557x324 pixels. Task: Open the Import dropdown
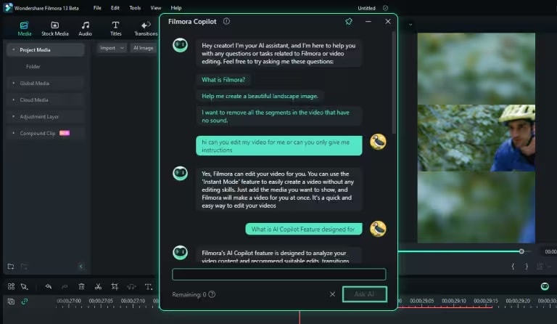pyautogui.click(x=112, y=48)
